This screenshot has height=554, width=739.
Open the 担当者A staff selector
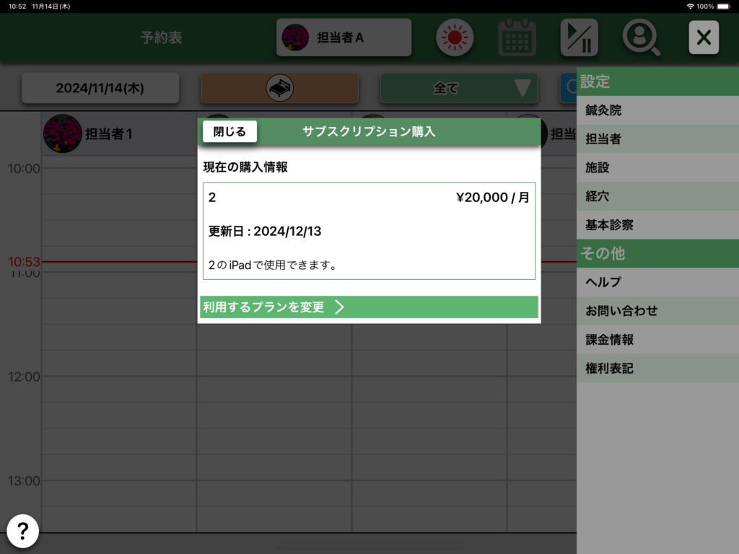coord(344,38)
